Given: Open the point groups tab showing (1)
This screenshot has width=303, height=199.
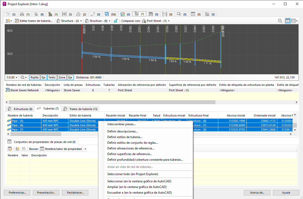Looking at the screenshot, I should (25, 14).
